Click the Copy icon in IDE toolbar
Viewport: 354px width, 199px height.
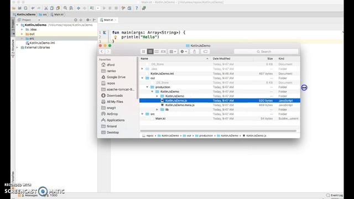coord(52,8)
